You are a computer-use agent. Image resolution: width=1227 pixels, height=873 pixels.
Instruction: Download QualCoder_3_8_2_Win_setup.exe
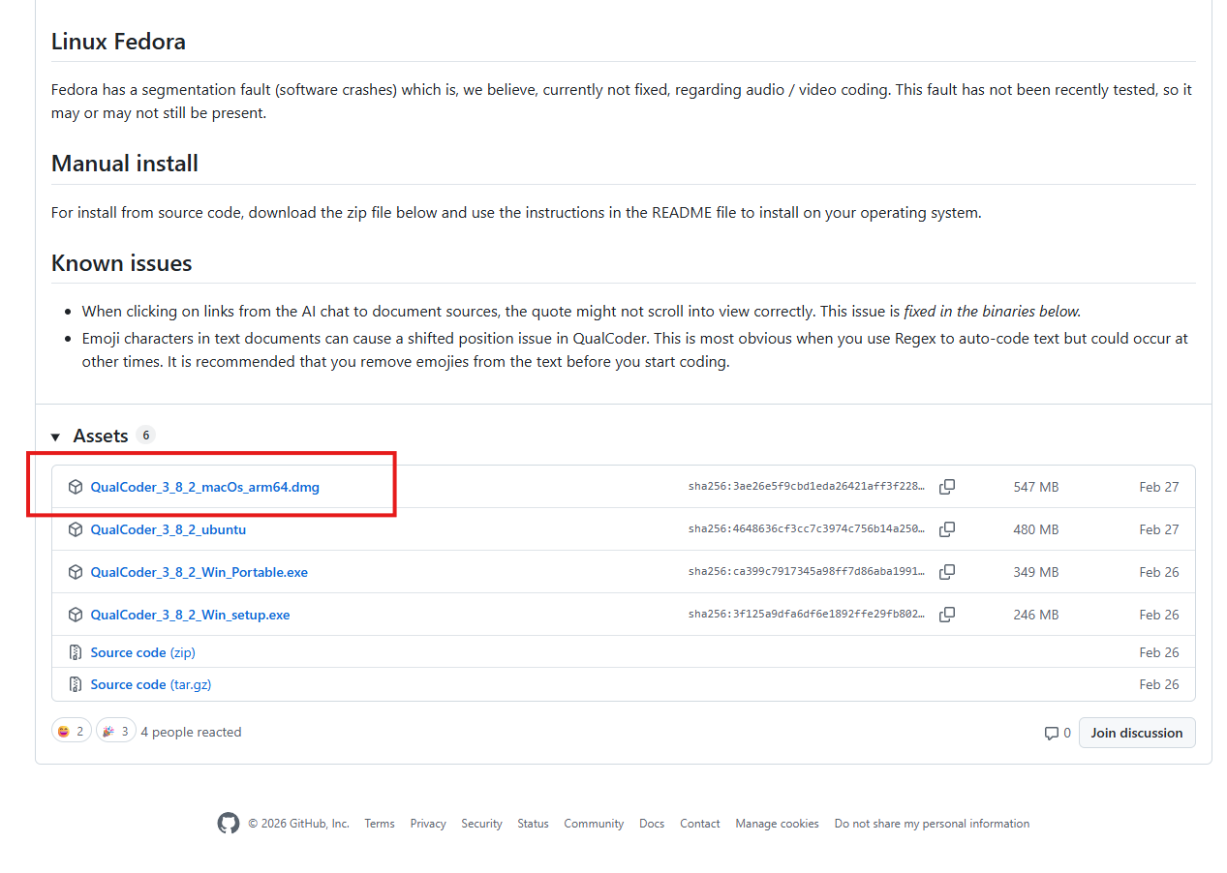pyautogui.click(x=190, y=615)
